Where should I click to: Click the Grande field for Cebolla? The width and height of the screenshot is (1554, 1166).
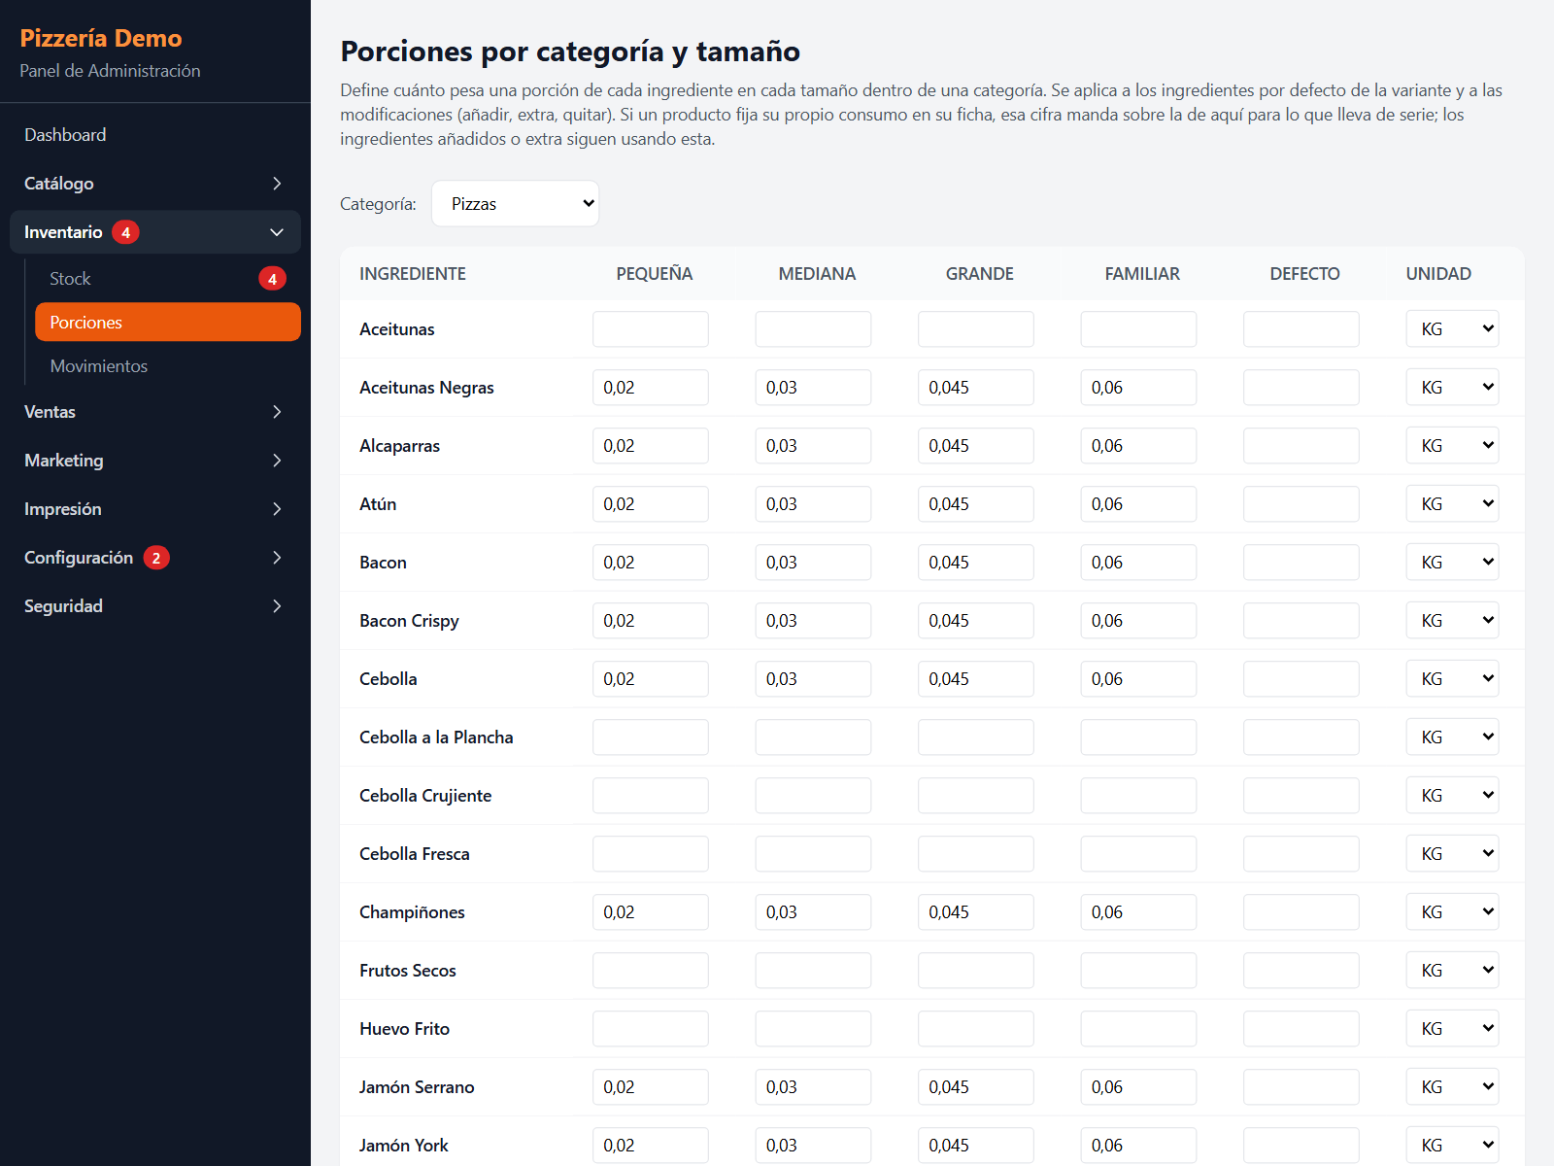point(976,679)
